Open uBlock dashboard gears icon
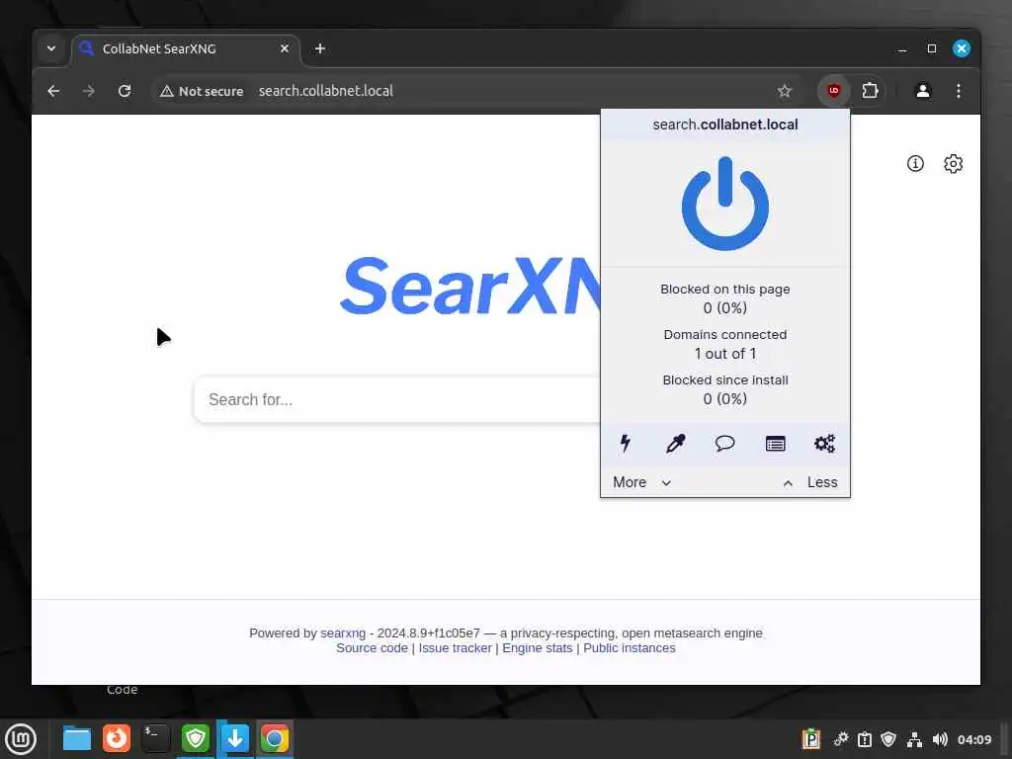 (x=825, y=444)
